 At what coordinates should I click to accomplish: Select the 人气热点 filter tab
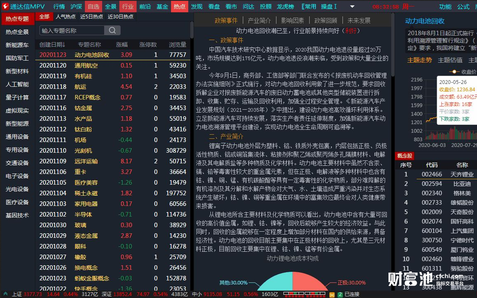pyautogui.click(x=65, y=17)
